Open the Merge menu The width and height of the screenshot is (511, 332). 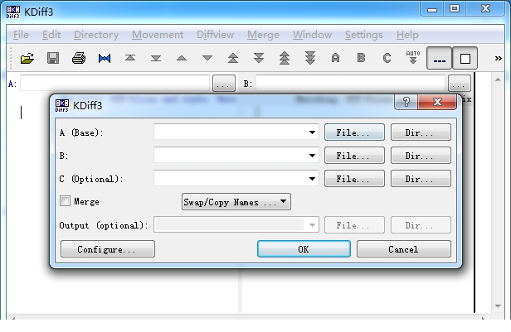click(x=263, y=35)
